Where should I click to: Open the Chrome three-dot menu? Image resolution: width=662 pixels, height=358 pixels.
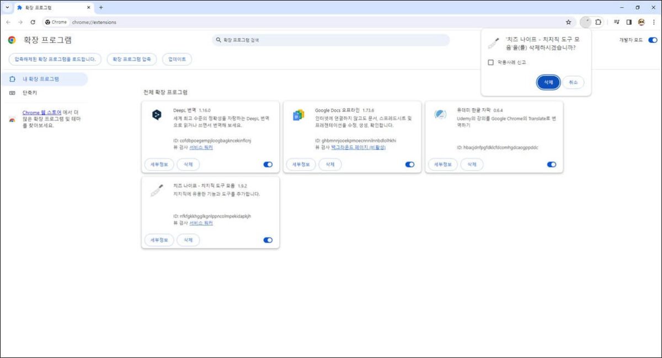tap(654, 22)
